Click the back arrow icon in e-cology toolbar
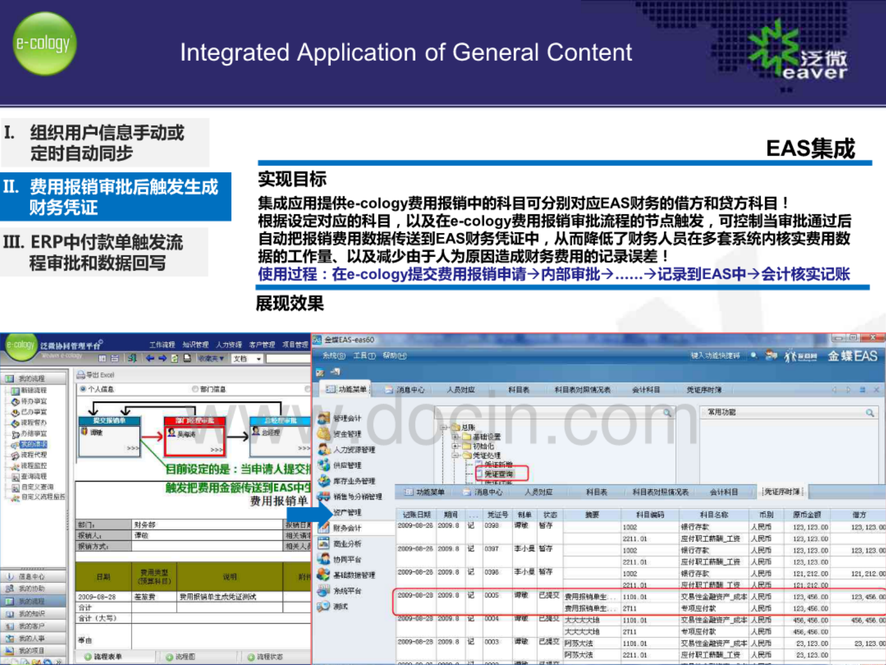 [x=150, y=358]
